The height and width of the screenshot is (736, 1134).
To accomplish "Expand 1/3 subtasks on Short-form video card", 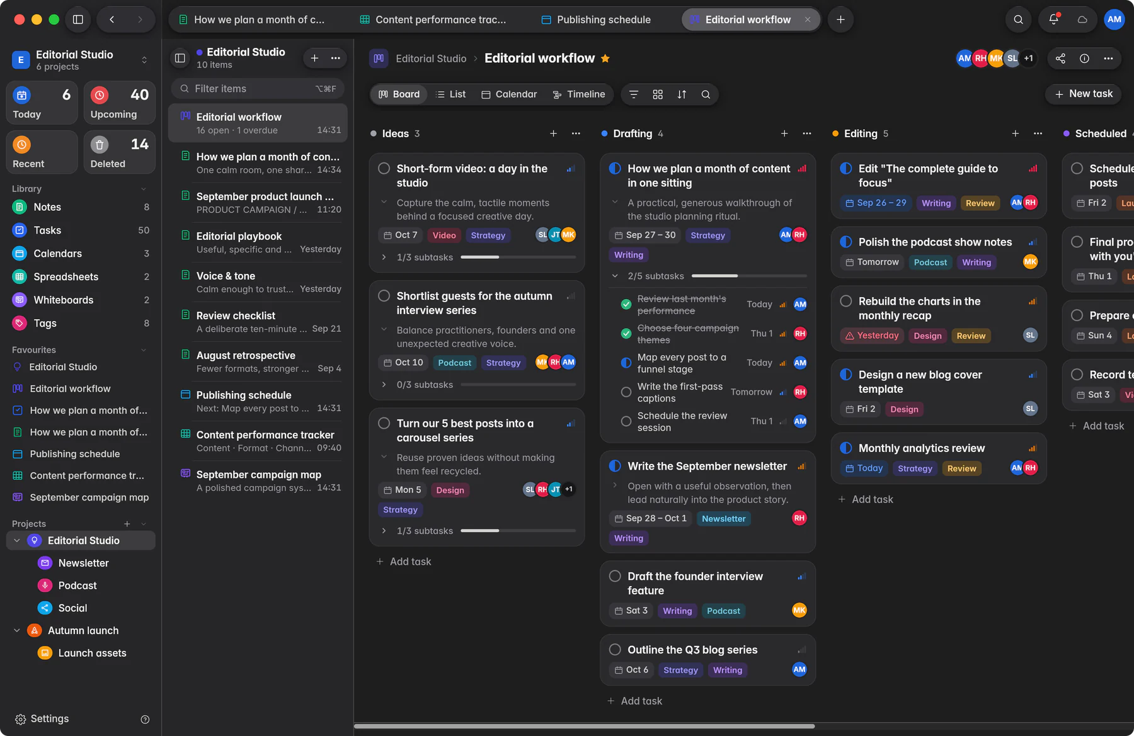I will [x=384, y=258].
